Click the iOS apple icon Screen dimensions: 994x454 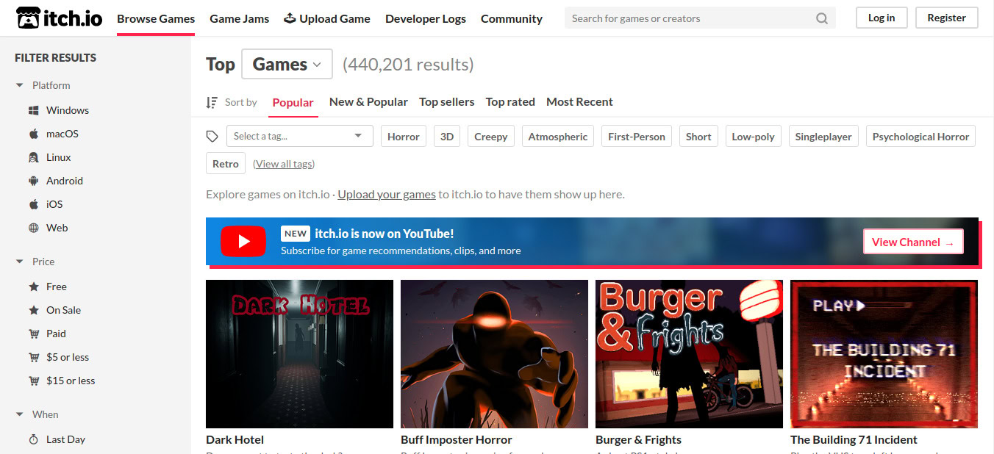(x=33, y=204)
